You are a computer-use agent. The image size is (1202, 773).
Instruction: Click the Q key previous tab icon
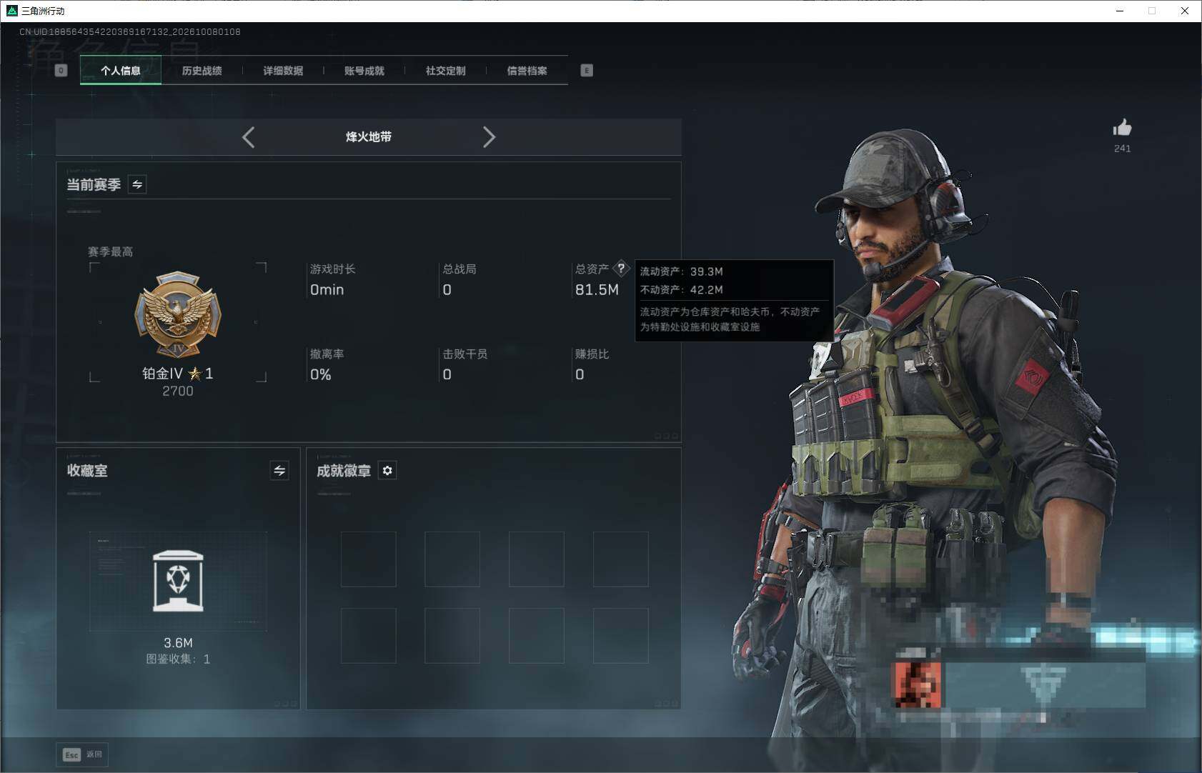61,70
